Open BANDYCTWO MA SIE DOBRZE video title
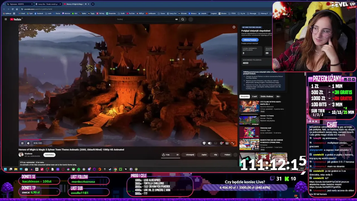Image resolution: width=357 pixels, height=201 pixels. [271, 141]
